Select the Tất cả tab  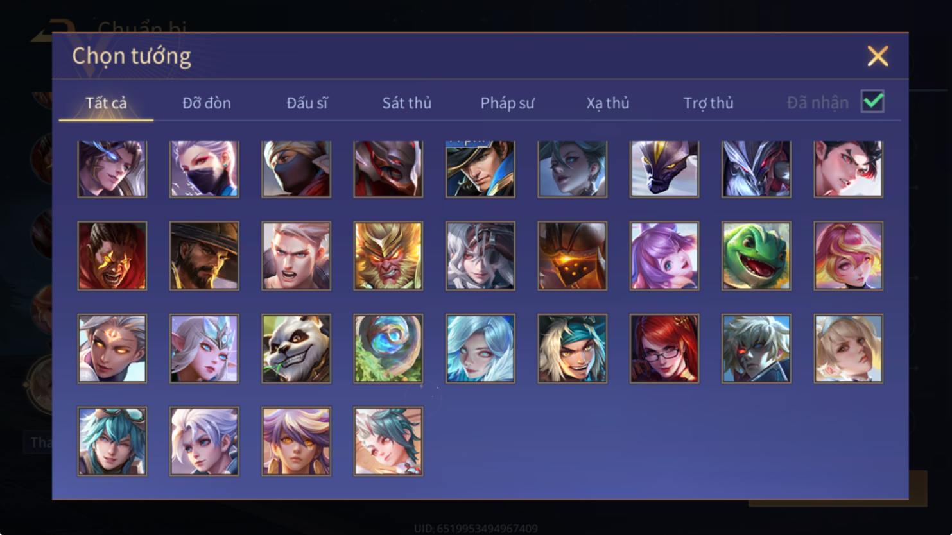coord(106,103)
